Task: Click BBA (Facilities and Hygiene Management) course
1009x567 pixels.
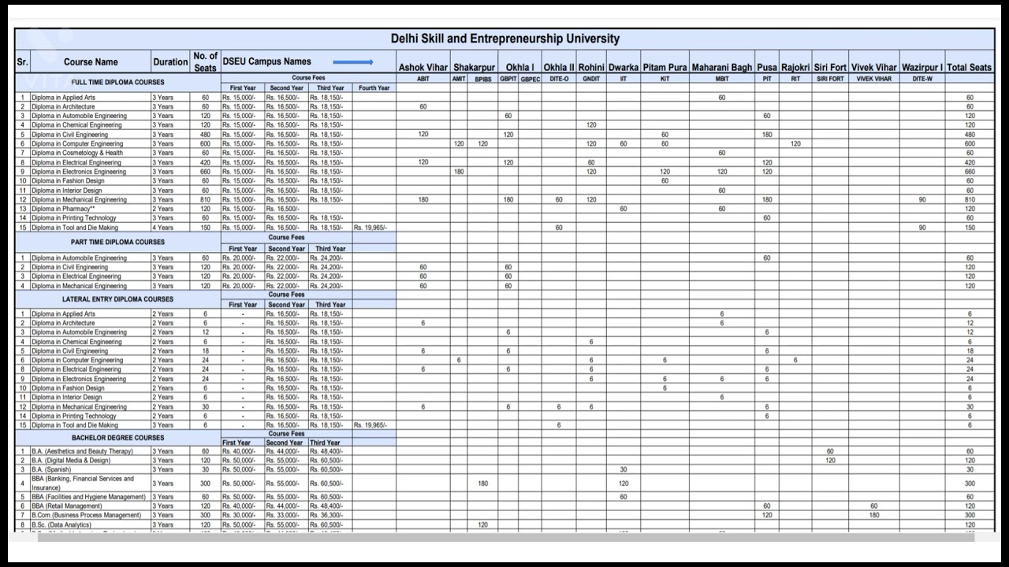Action: pyautogui.click(x=88, y=497)
